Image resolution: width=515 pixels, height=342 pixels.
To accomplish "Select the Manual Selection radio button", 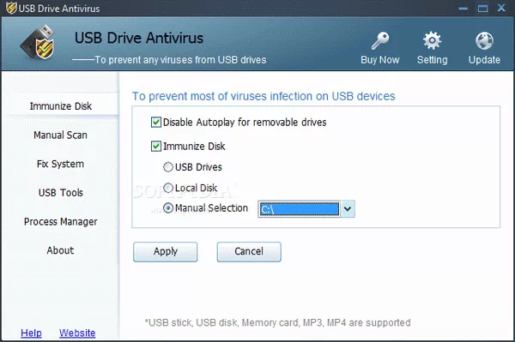I will [x=168, y=208].
